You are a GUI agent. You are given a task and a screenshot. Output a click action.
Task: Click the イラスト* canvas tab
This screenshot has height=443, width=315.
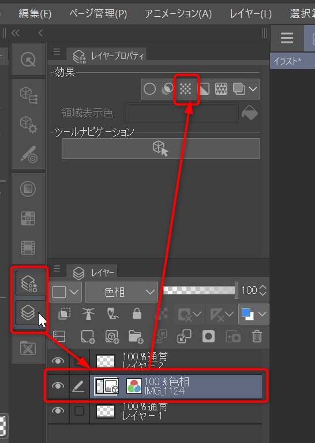click(x=287, y=61)
